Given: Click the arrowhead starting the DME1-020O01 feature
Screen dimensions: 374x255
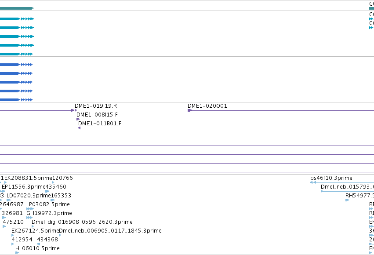Looking at the screenshot, I should (x=190, y=110).
